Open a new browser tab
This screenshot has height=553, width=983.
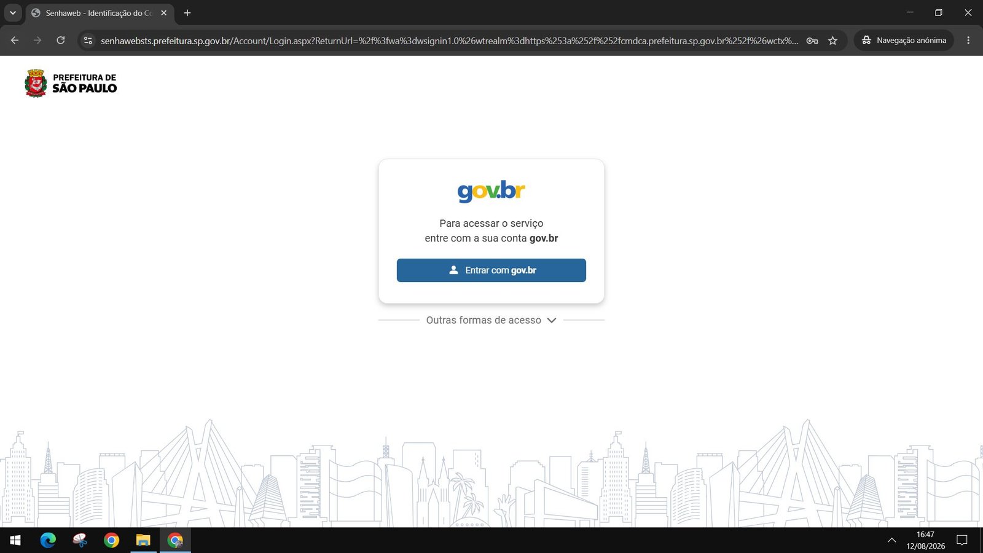pyautogui.click(x=187, y=13)
